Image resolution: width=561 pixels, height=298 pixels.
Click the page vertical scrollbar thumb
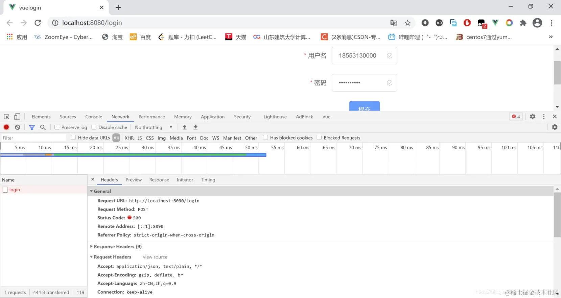click(557, 73)
